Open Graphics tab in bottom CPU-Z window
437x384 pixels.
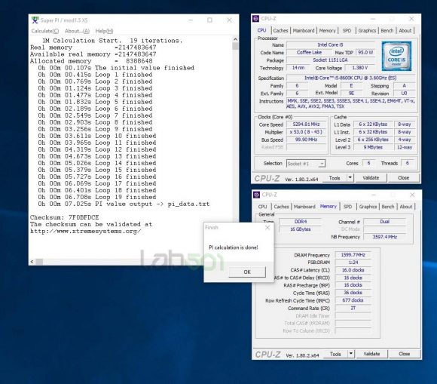click(368, 207)
